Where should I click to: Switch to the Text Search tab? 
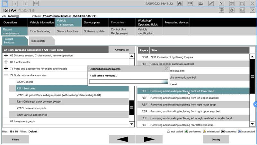42,41
